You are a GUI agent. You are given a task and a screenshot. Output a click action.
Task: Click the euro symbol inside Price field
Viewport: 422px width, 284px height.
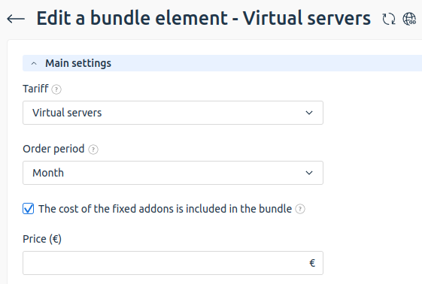click(x=312, y=263)
